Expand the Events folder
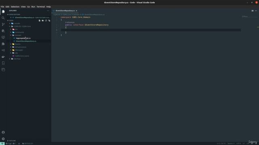This screenshot has height=145, width=259. point(18,44)
